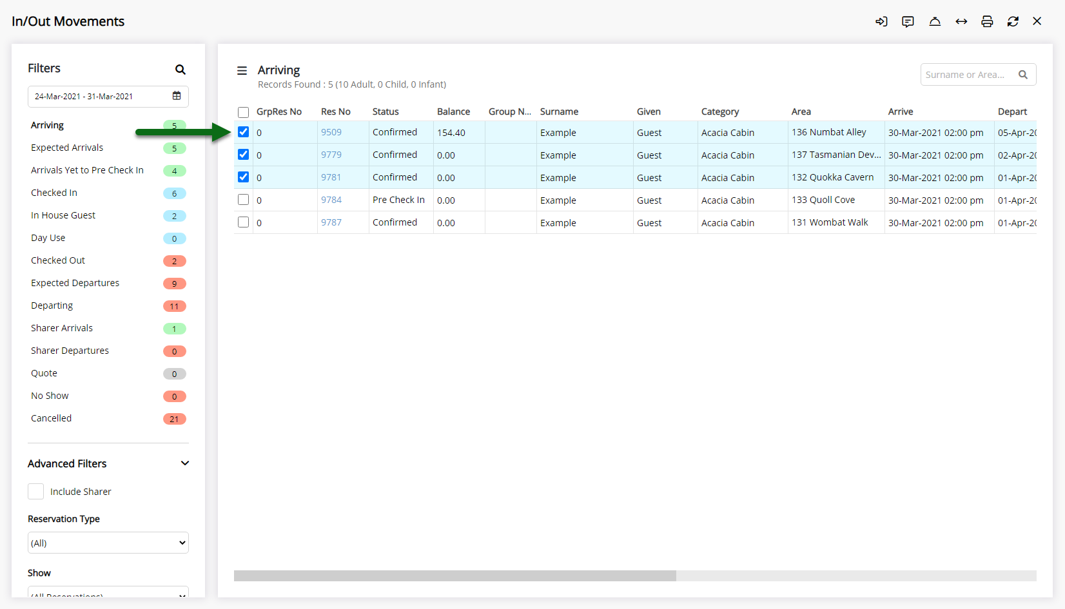Collapse the Advanced Filters section
1065x609 pixels.
(185, 463)
